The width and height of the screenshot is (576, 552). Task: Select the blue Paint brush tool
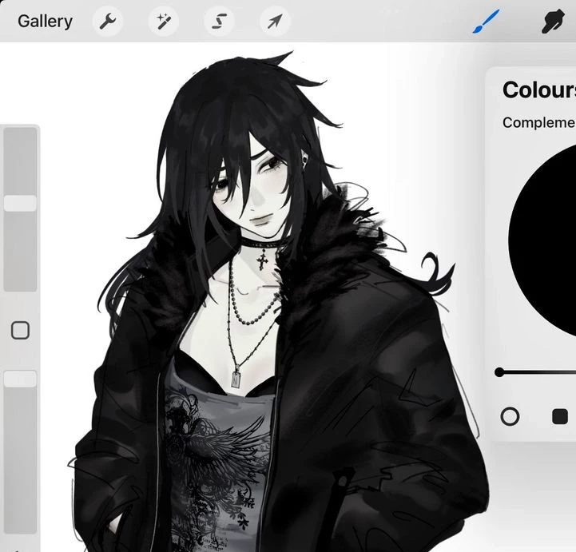pos(485,22)
